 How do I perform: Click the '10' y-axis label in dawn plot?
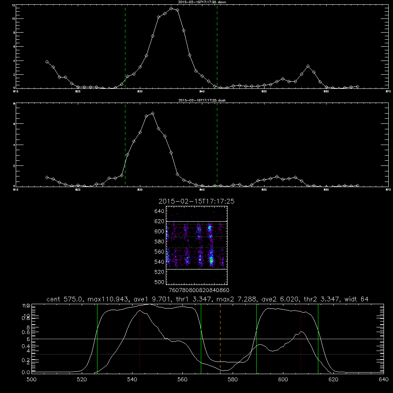pyautogui.click(x=13, y=19)
